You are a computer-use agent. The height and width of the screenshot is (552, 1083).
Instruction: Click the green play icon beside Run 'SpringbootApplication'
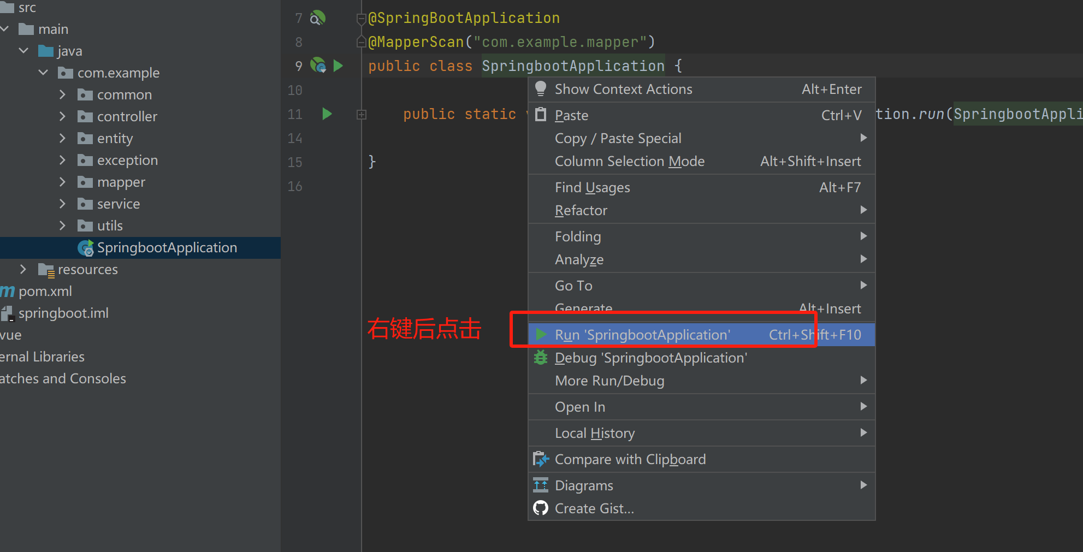[541, 334]
